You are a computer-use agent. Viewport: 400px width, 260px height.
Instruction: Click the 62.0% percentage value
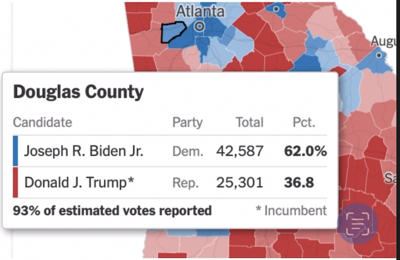[x=305, y=151]
